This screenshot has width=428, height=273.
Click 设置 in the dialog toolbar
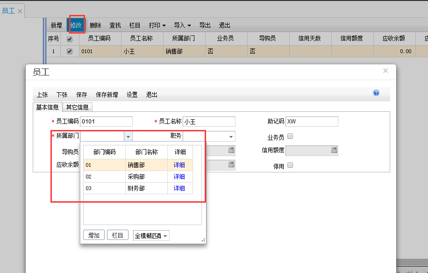(x=132, y=94)
